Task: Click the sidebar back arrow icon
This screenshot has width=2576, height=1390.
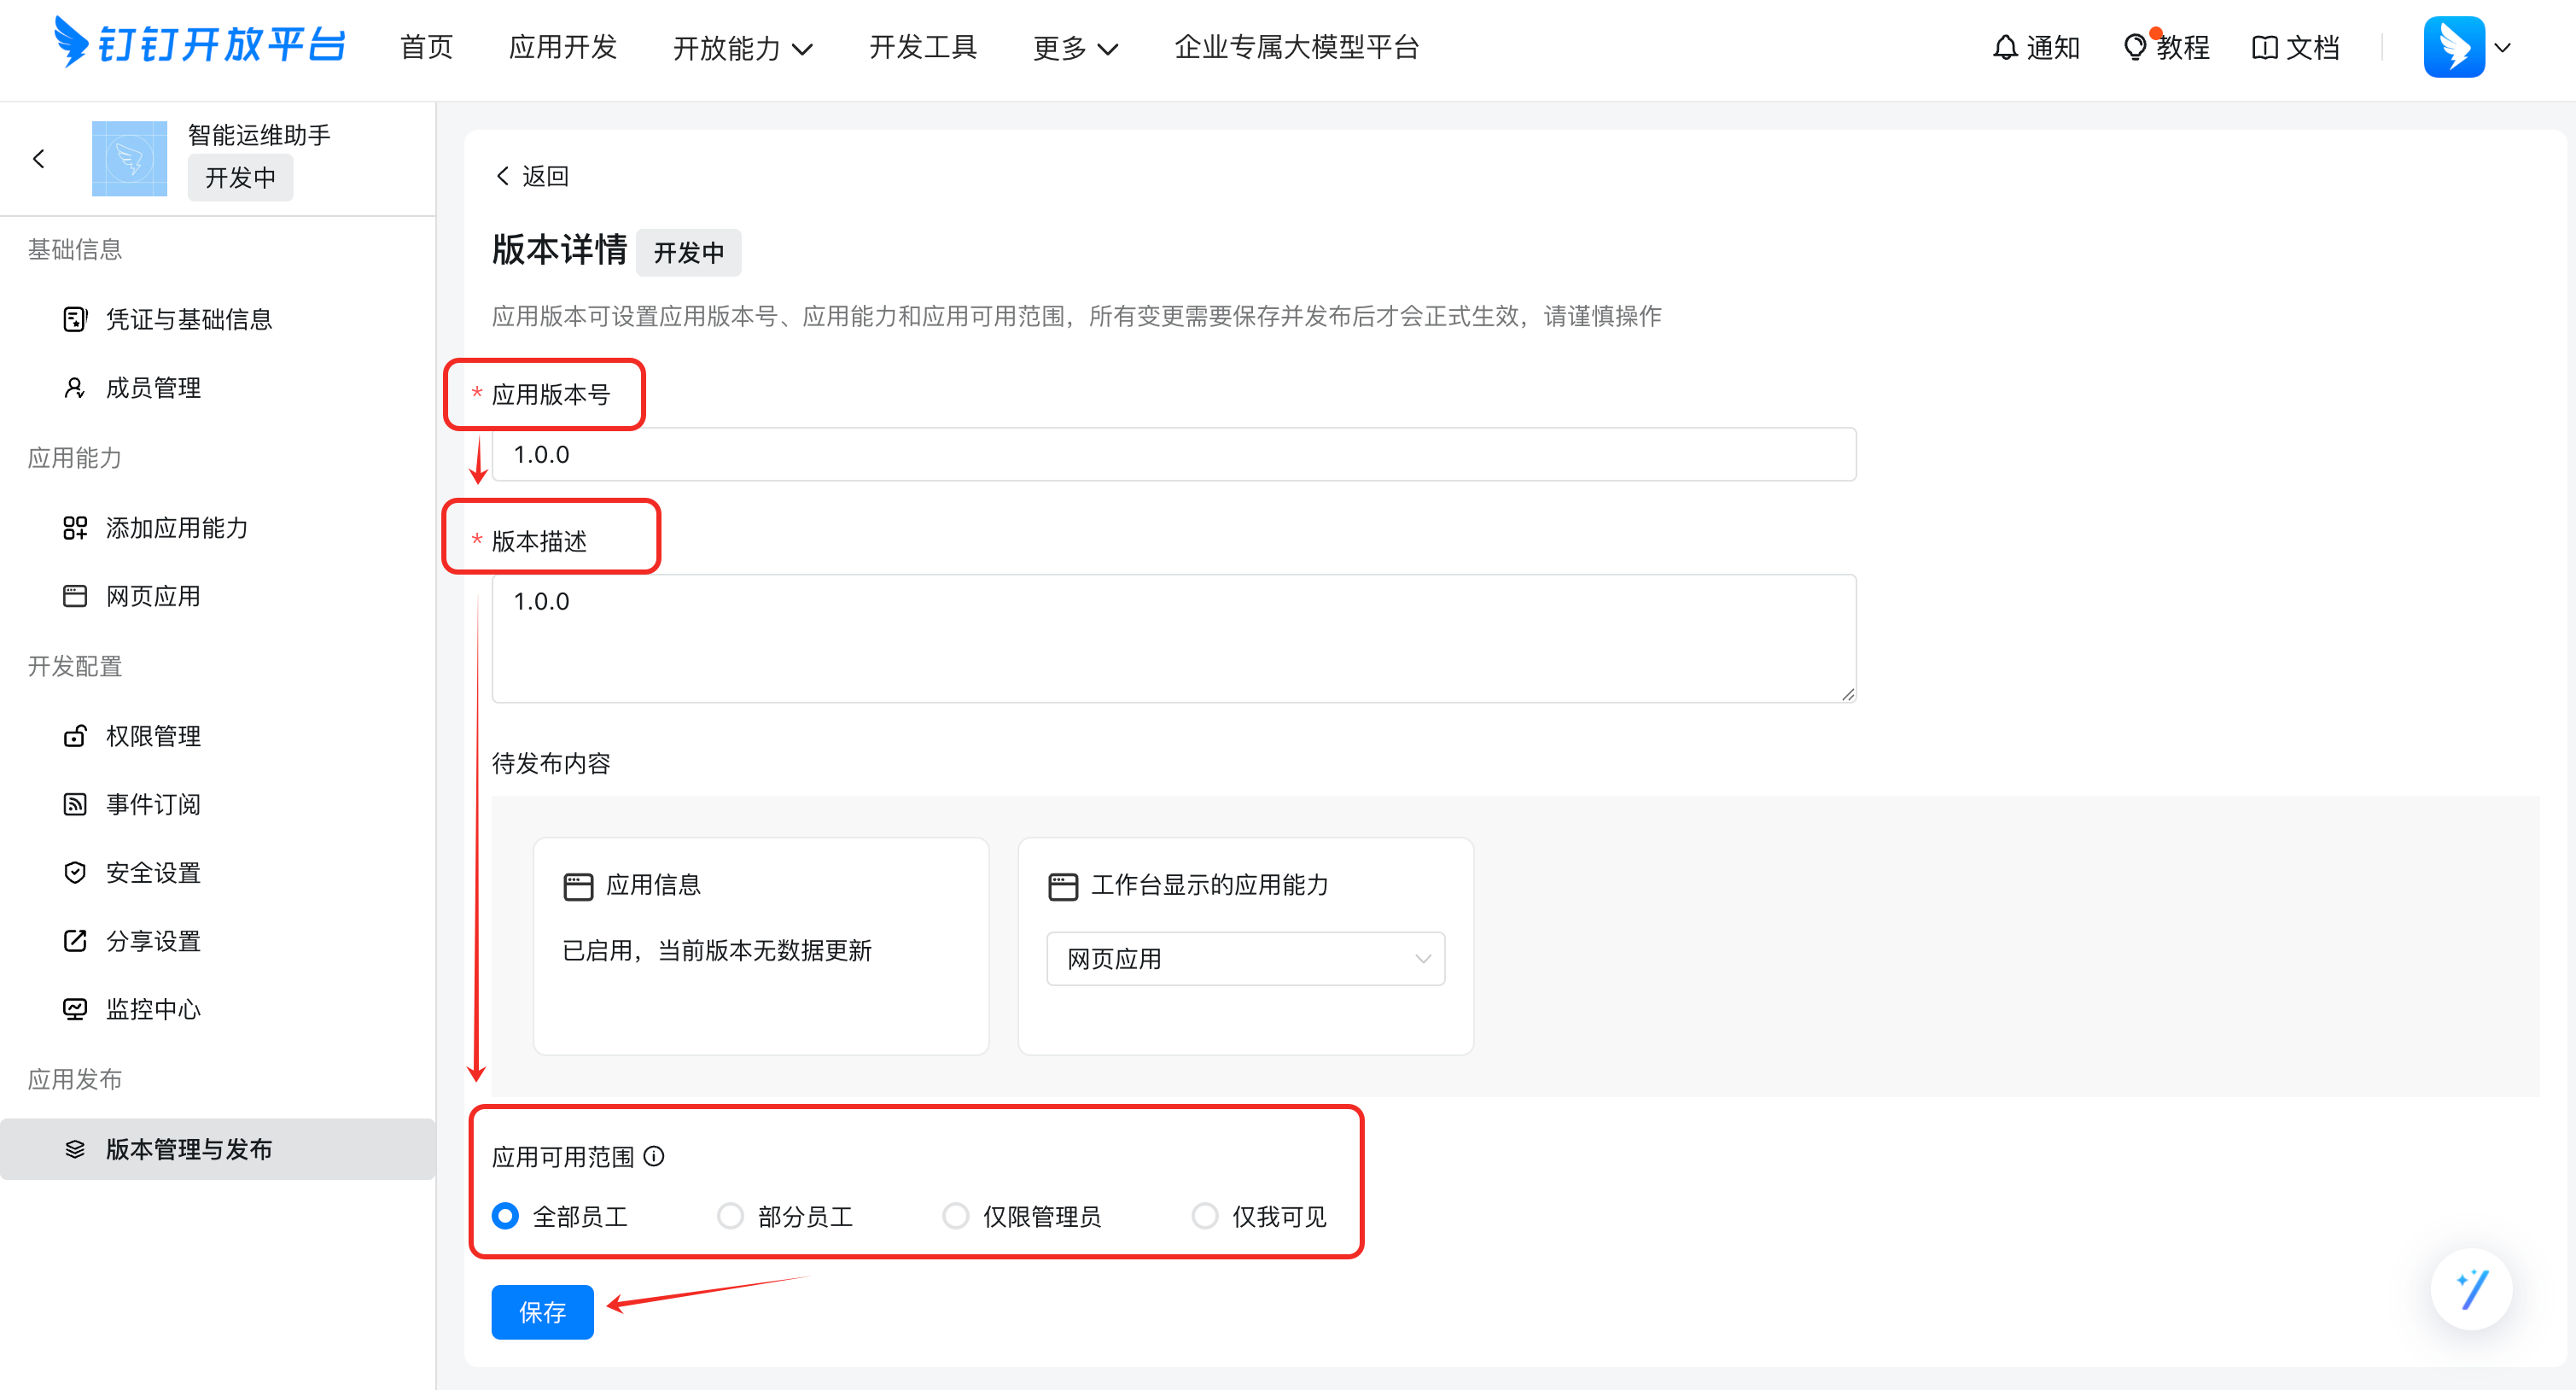Action: pyautogui.click(x=39, y=158)
